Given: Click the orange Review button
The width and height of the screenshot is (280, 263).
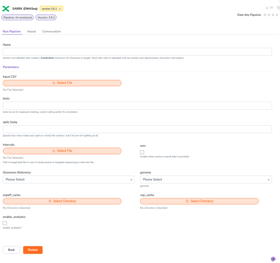Looking at the screenshot, I should coord(33,250).
